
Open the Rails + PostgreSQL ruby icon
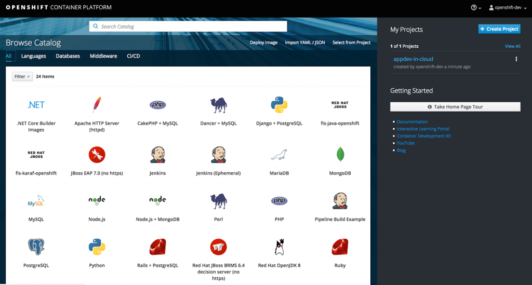click(x=158, y=247)
